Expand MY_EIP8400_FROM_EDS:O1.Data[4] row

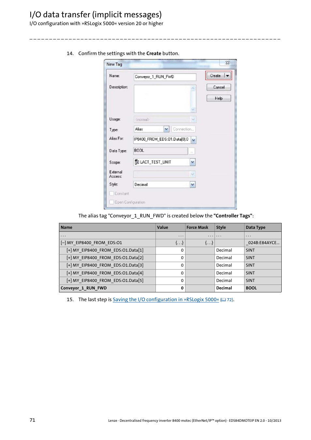point(69,273)
